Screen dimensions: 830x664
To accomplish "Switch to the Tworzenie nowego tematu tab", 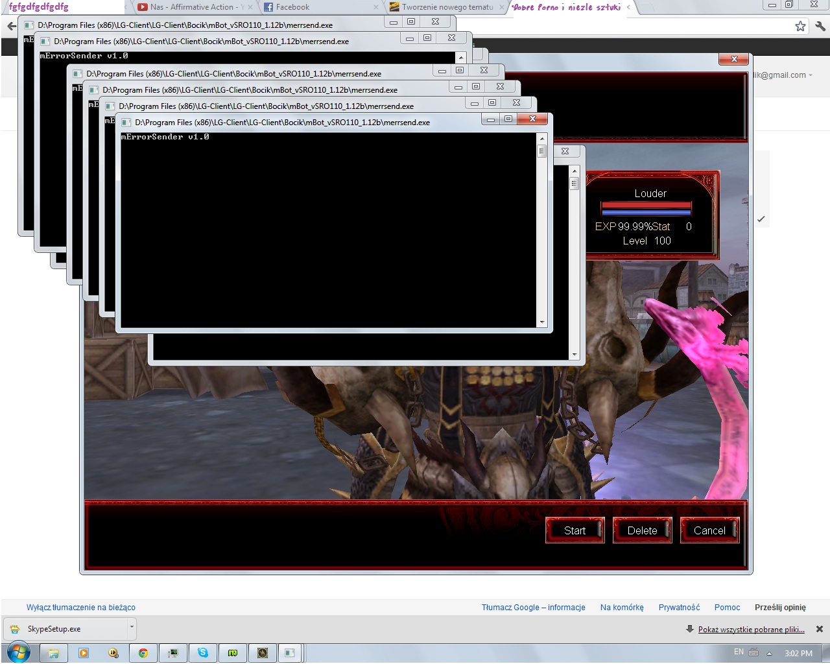I will click(447, 7).
